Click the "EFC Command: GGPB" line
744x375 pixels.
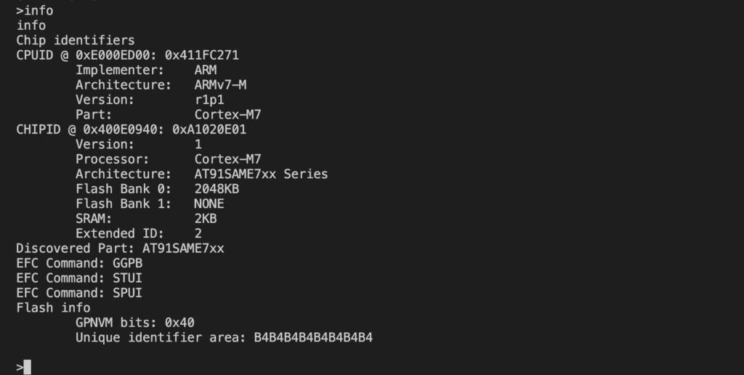pos(79,263)
